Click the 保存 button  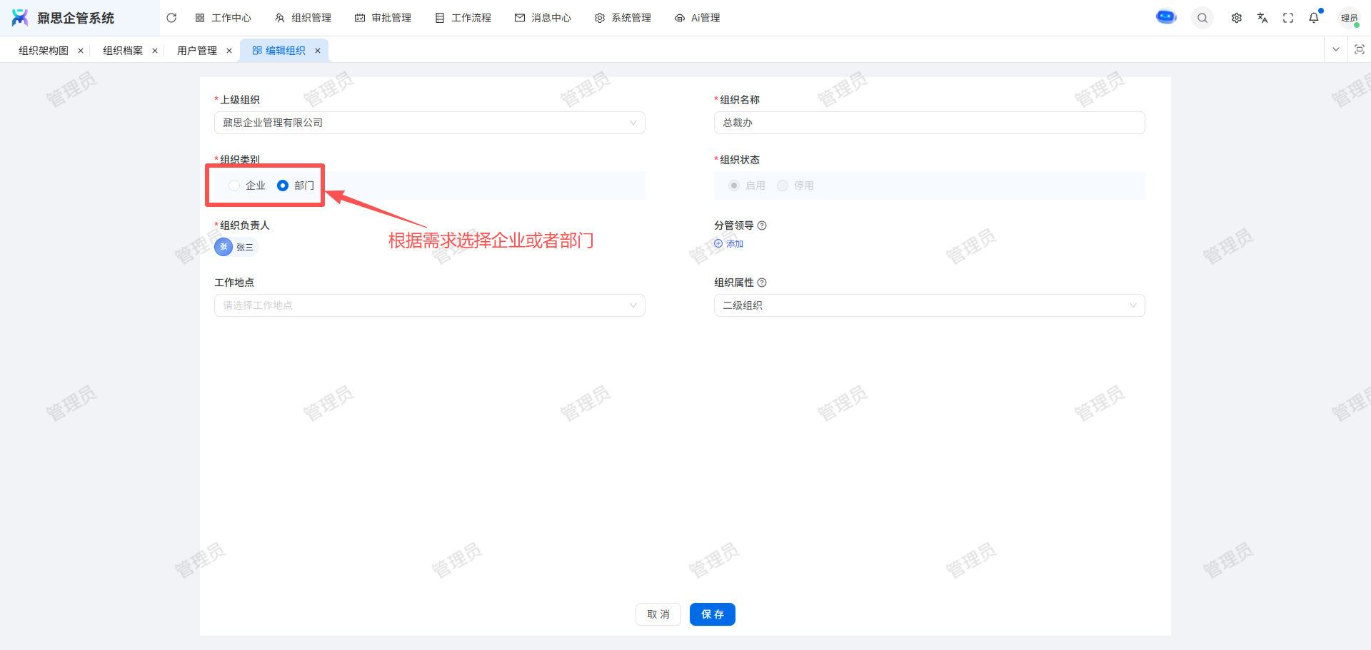pos(712,614)
